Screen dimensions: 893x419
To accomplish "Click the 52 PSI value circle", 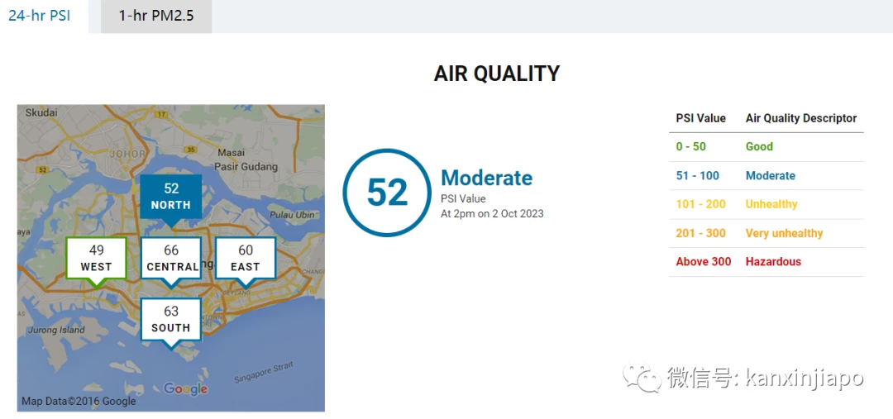I will [x=387, y=193].
